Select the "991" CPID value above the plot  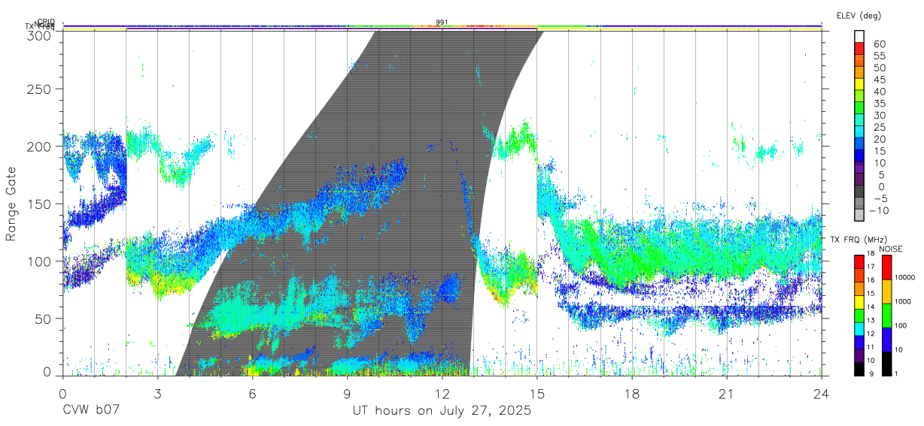[442, 23]
